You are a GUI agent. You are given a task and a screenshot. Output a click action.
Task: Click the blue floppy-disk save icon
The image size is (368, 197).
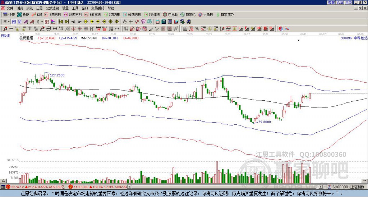pos(176,22)
